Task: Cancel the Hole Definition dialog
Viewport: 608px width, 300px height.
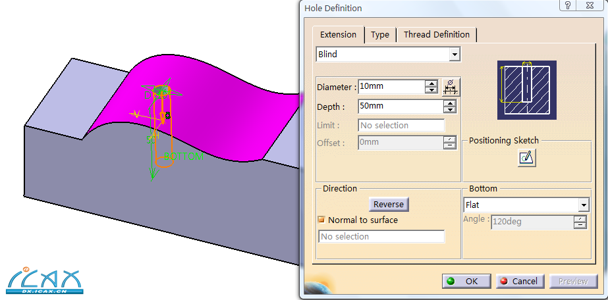Action: tap(520, 281)
